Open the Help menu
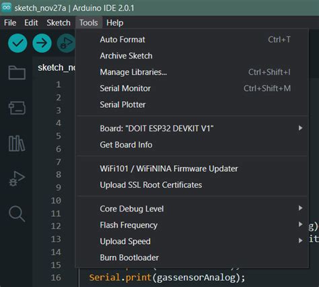This screenshot has height=287, width=319. (x=114, y=23)
